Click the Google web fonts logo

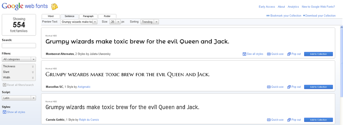25,6
